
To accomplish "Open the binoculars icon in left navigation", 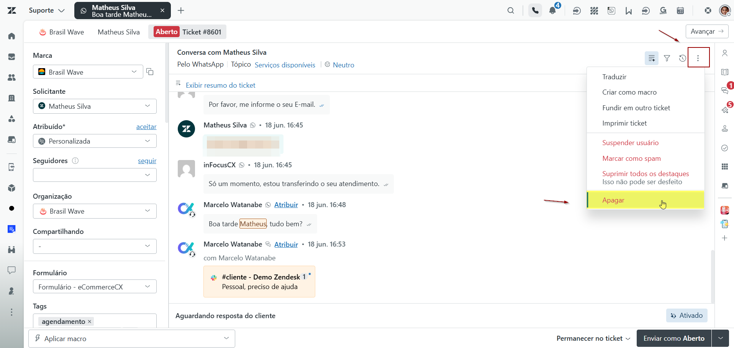I will click(x=11, y=250).
